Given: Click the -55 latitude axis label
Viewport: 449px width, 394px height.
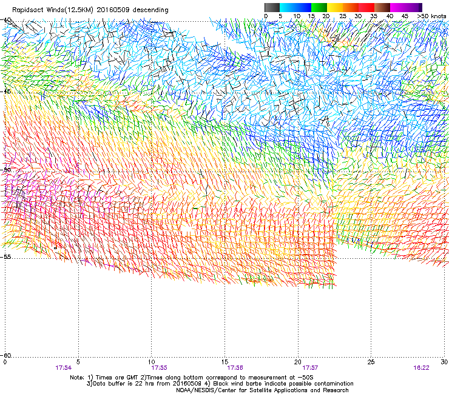Looking at the screenshot, I should (6, 256).
